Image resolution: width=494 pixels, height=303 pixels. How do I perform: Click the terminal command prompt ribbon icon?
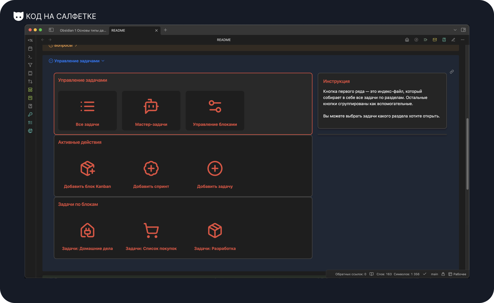30,57
